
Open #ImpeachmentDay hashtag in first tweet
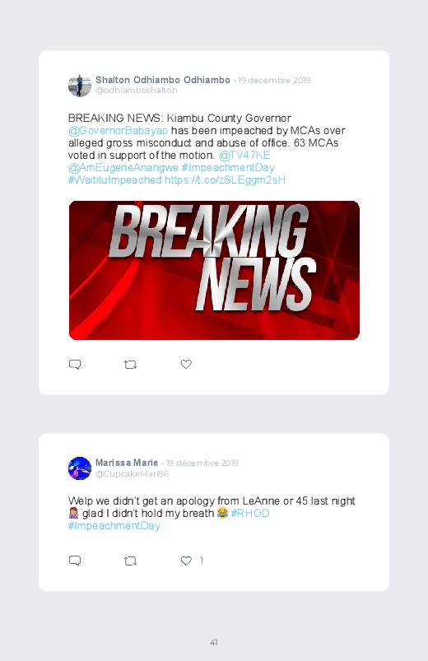pos(228,168)
